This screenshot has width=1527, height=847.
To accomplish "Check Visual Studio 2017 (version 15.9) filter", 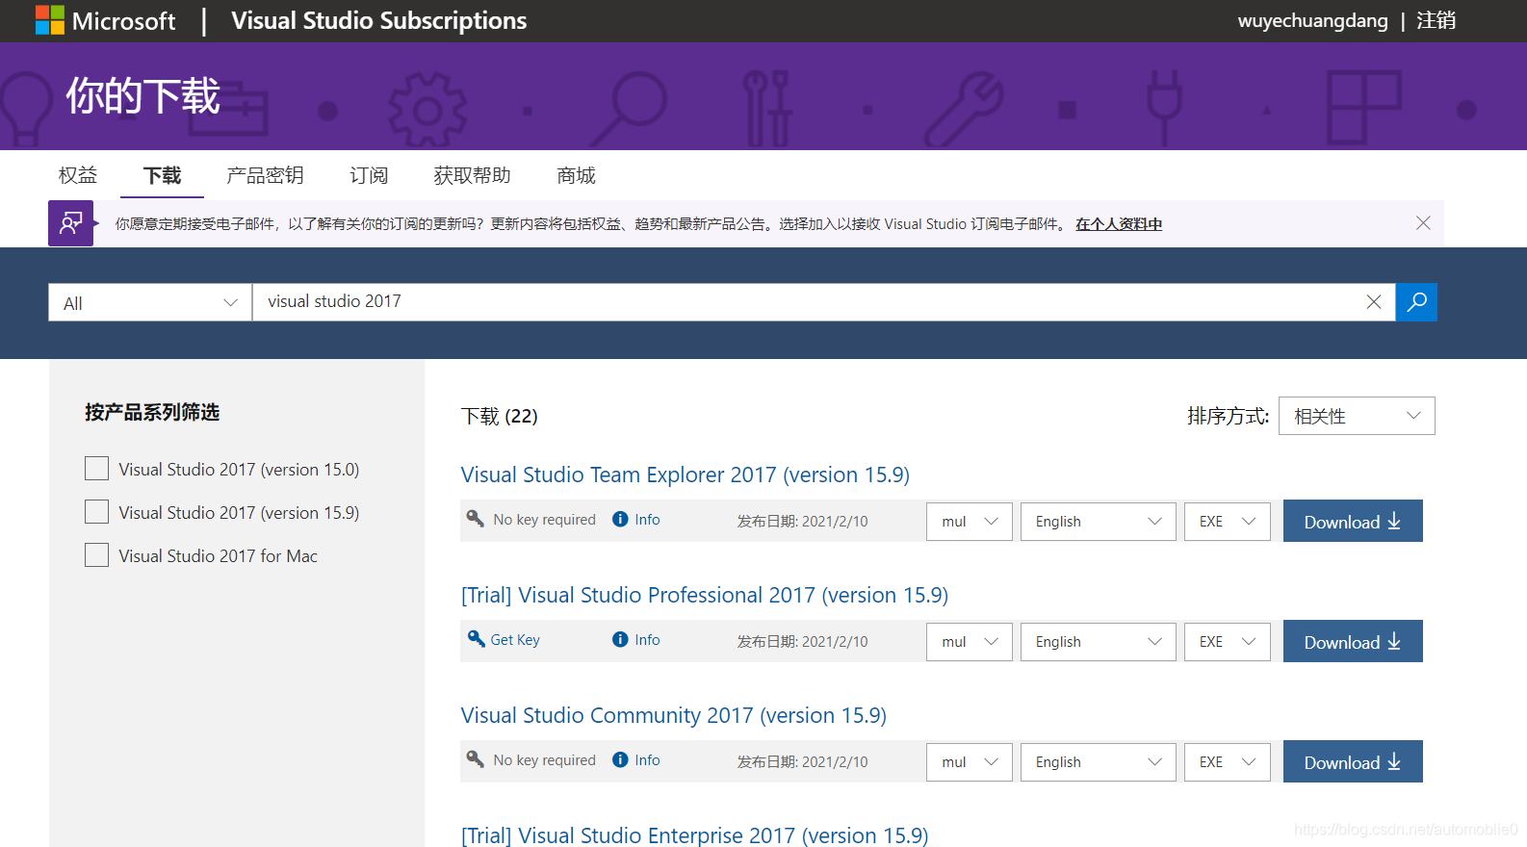I will 96,512.
